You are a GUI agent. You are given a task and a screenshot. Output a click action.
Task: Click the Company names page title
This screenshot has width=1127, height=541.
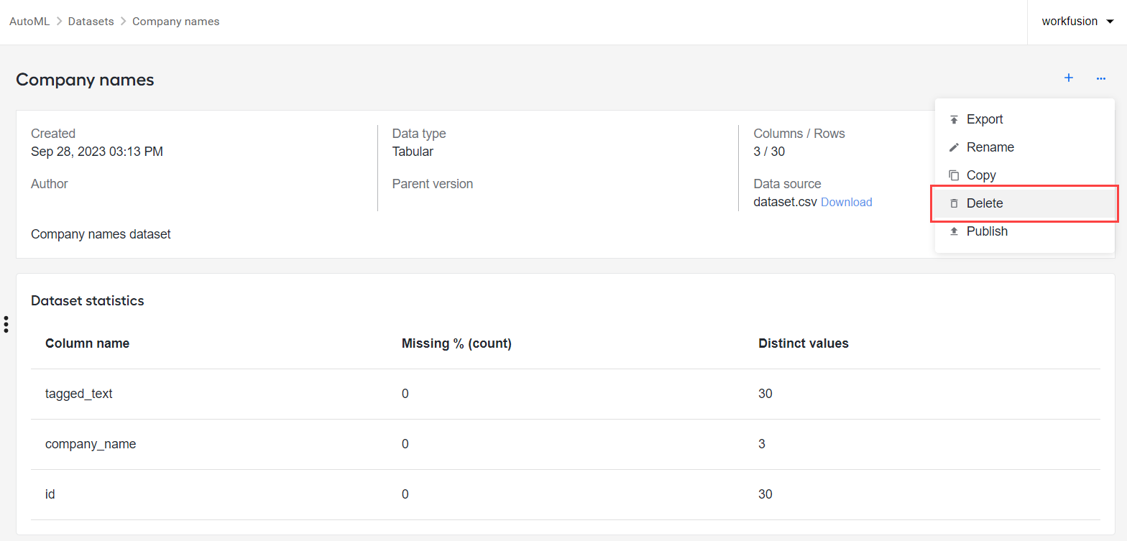(85, 80)
